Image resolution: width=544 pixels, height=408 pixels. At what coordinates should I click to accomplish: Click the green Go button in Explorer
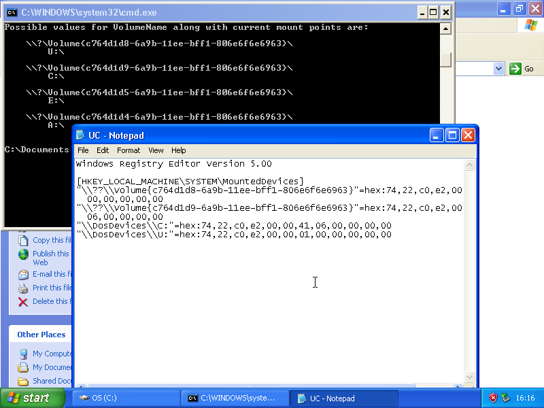pyautogui.click(x=522, y=69)
